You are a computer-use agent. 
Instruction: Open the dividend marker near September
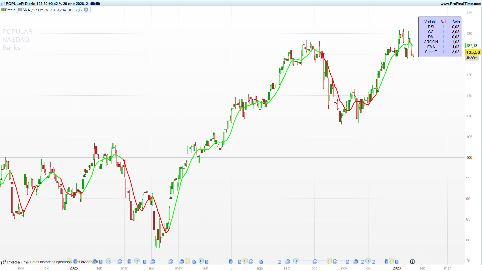tap(296, 261)
